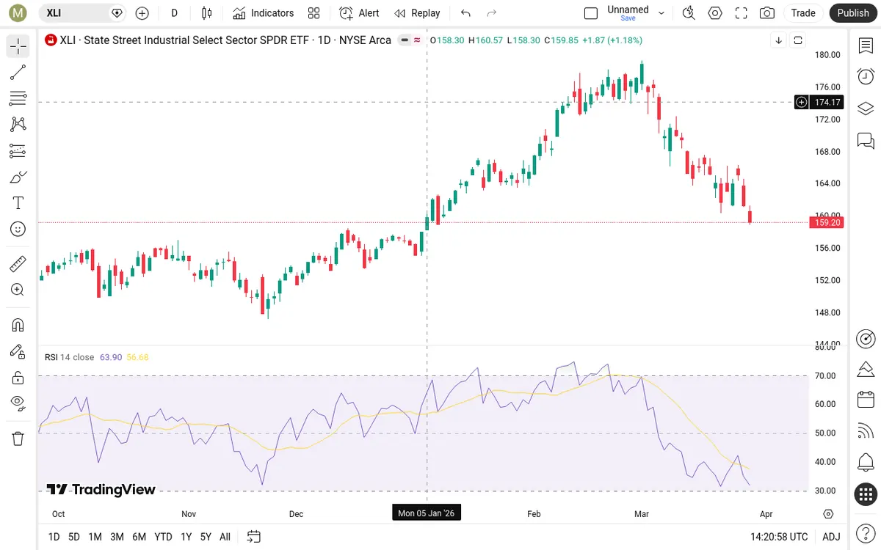Select the All time range

pos(225,537)
